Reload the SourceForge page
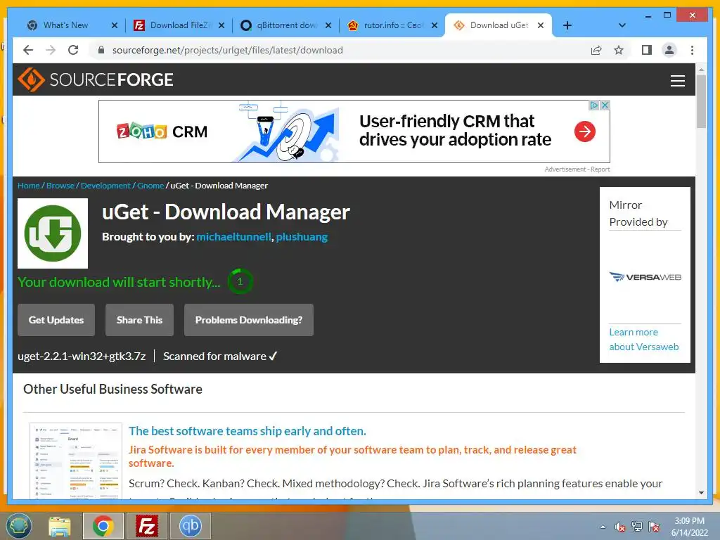Image resolution: width=720 pixels, height=540 pixels. pos(73,50)
